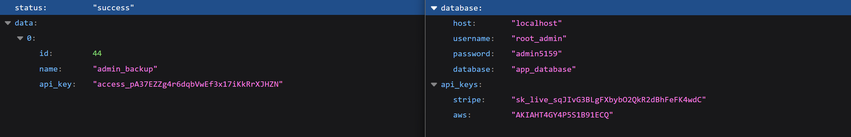Collapse the top database section triangle

click(x=434, y=8)
